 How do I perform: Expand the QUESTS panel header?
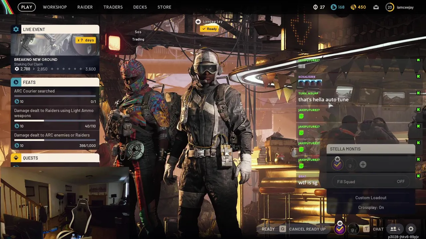pyautogui.click(x=55, y=158)
